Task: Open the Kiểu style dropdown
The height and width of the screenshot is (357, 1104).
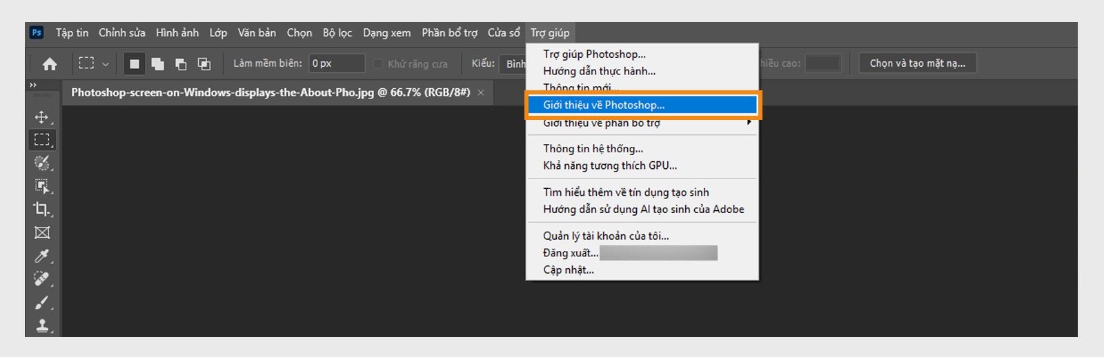Action: [x=513, y=63]
